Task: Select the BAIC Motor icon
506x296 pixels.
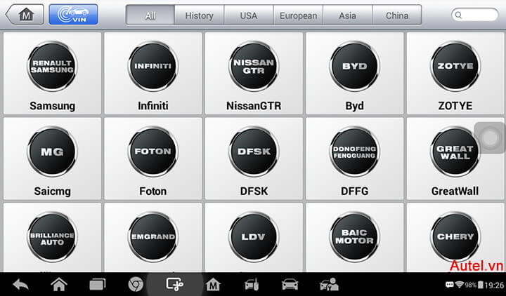Action: point(354,237)
